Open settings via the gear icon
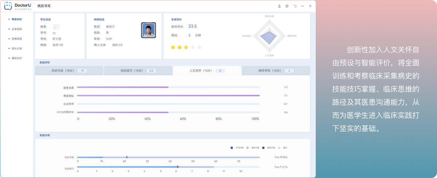Image resolution: width=437 pixels, height=178 pixels. (287, 6)
